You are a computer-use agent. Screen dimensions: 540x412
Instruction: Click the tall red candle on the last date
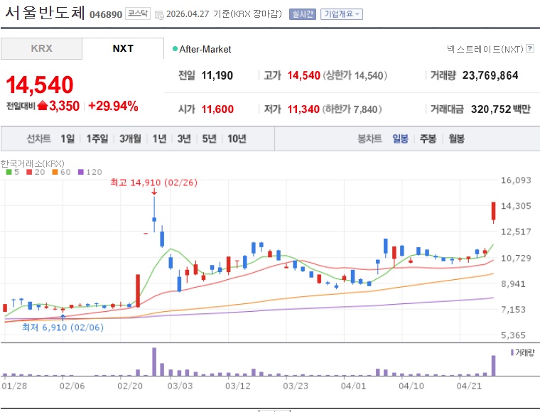pyautogui.click(x=494, y=211)
